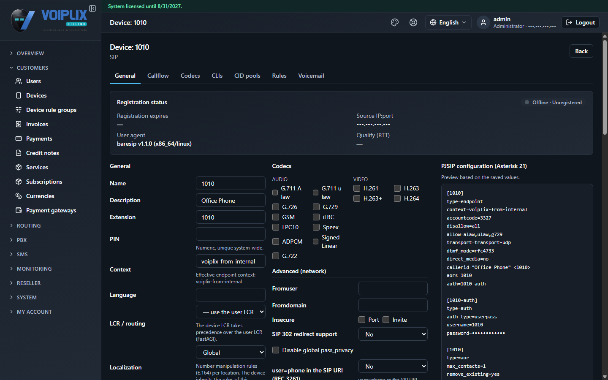608x380 pixels.
Task: Click the Back button
Action: pos(581,51)
